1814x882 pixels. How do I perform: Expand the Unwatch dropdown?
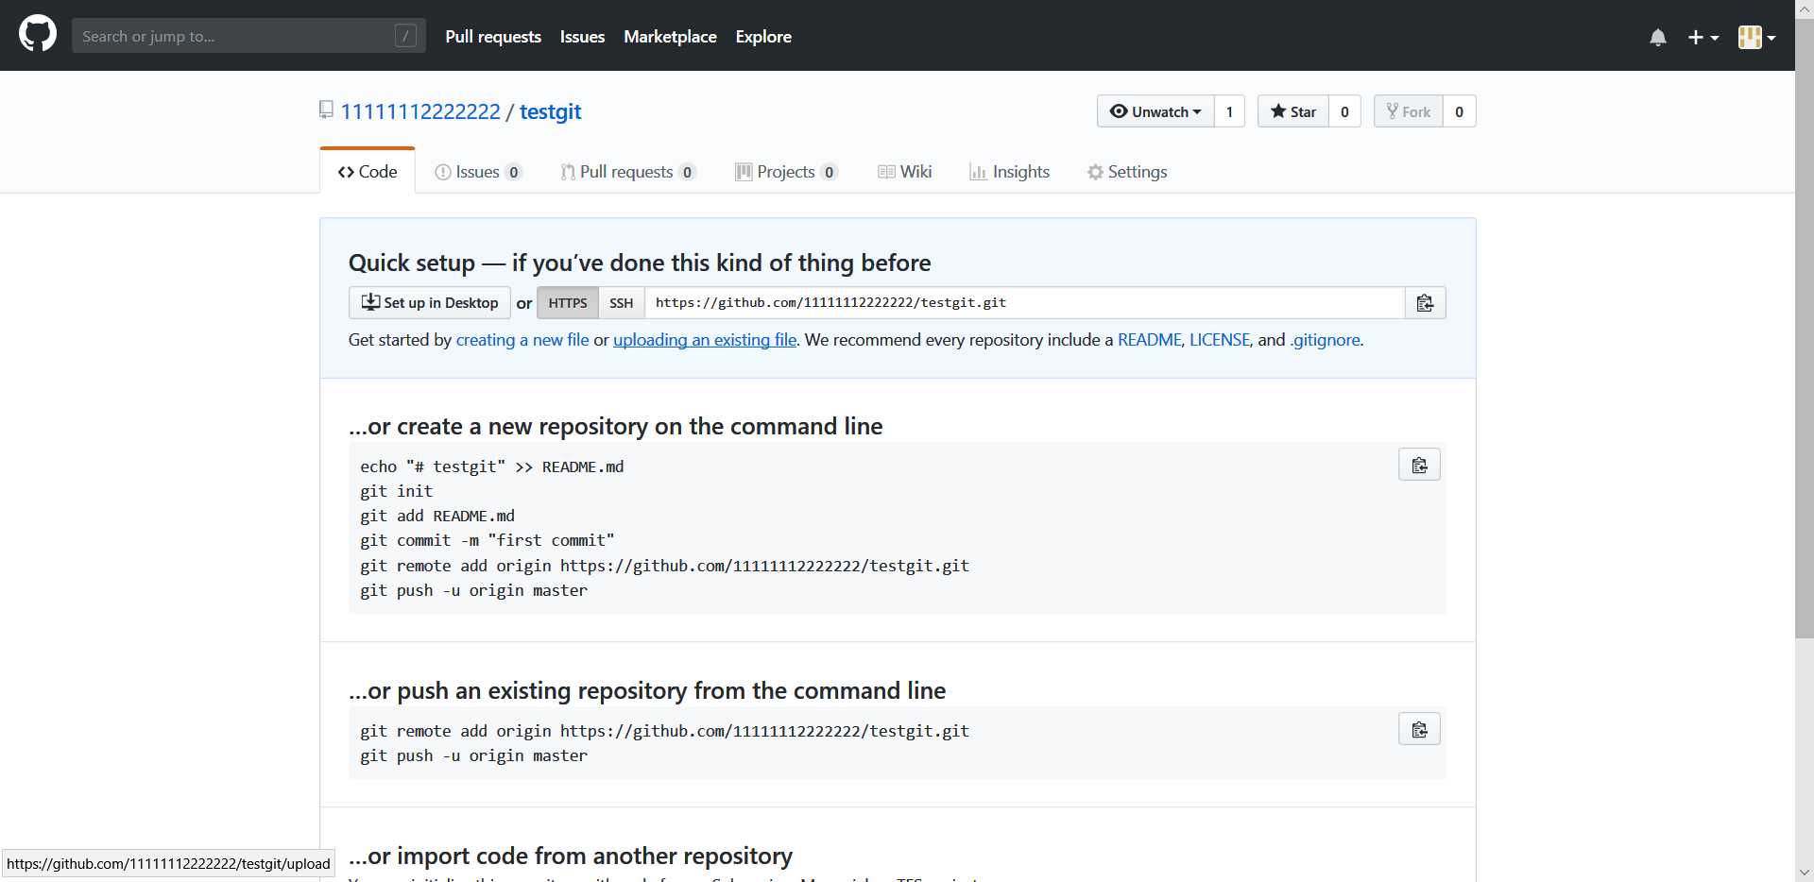1155,111
